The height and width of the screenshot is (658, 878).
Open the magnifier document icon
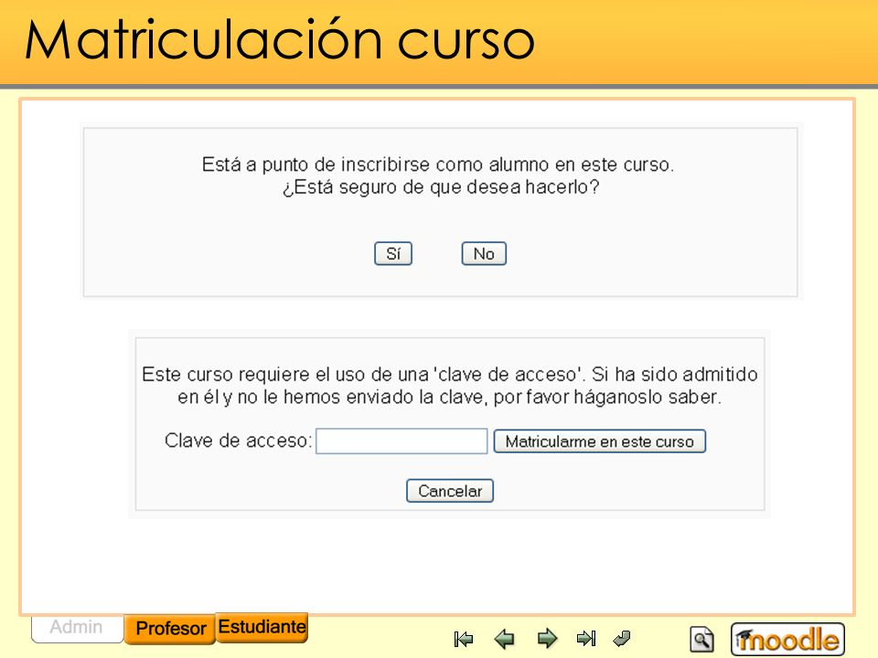tap(701, 639)
